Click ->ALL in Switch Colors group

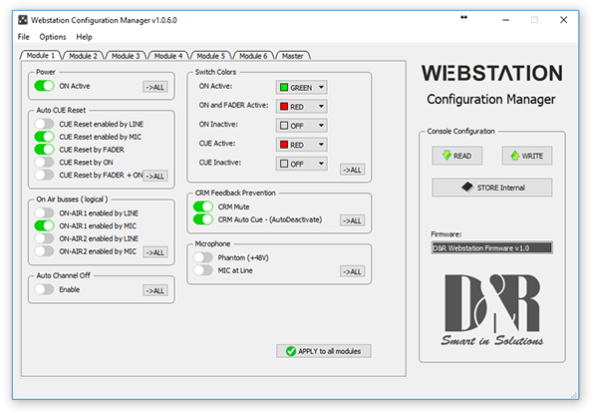coord(352,170)
